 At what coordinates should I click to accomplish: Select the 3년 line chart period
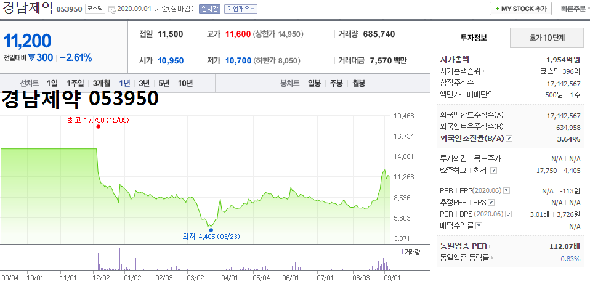tap(144, 84)
